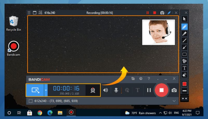This screenshot has height=119, width=208.
Task: Click the BANDICAM logo text
Action: (39, 80)
